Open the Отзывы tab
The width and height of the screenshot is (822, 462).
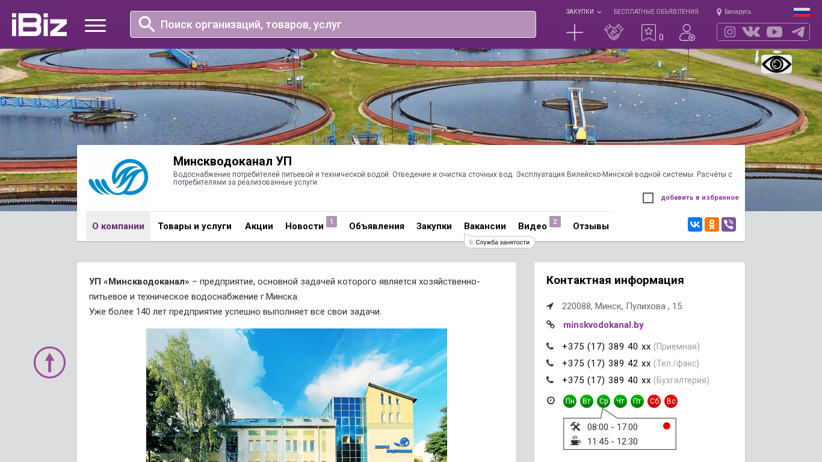pos(591,226)
